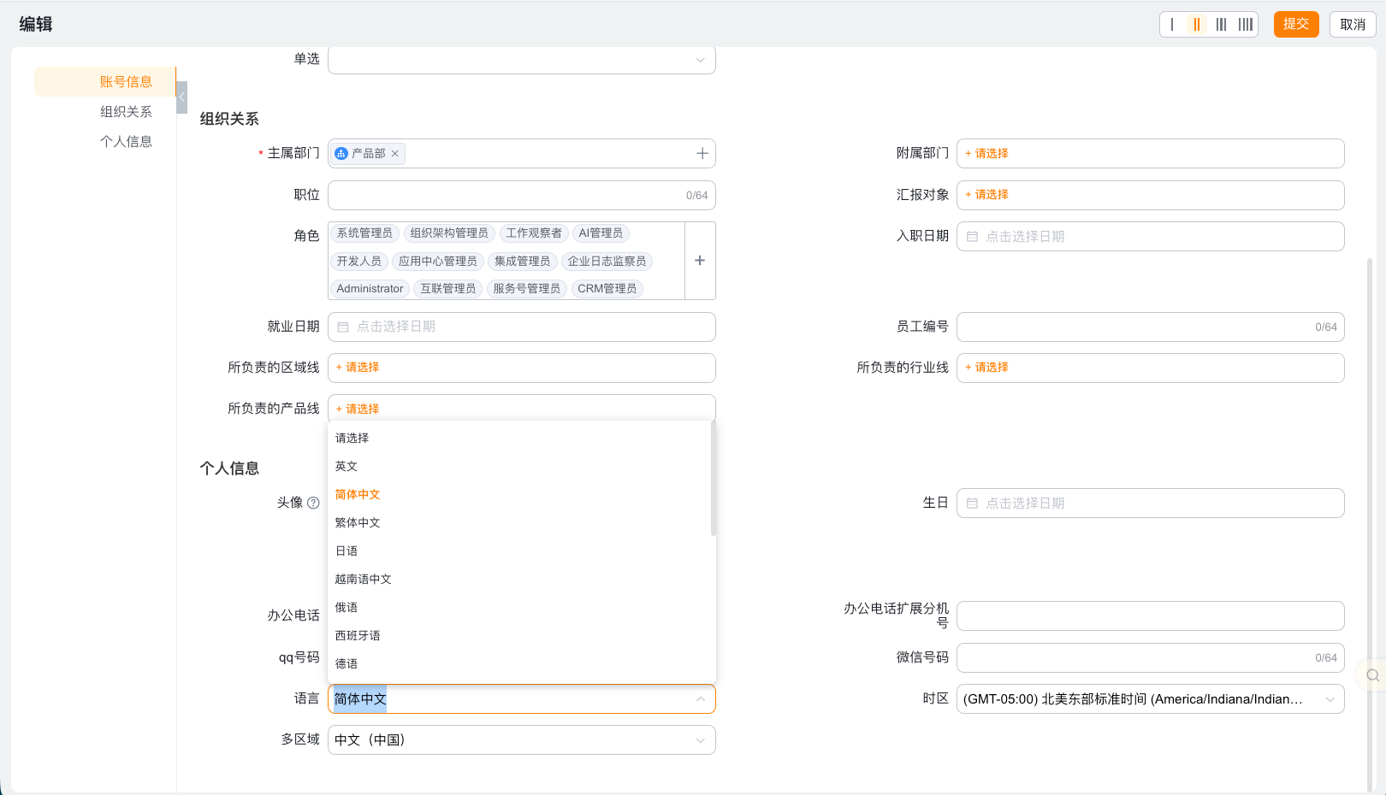Open the 账号信息 sidebar section
The width and height of the screenshot is (1386, 795).
point(126,82)
